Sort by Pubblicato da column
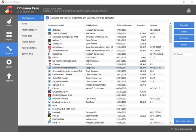 pos(100,25)
